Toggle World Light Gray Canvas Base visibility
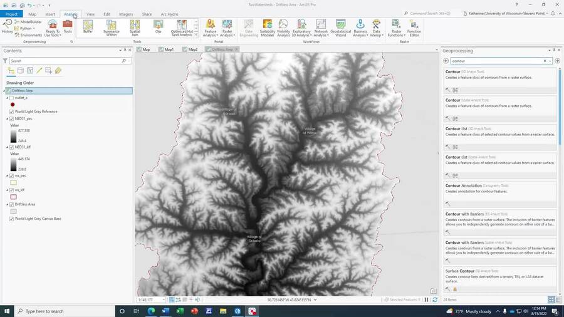The width and height of the screenshot is (564, 317). click(x=11, y=219)
